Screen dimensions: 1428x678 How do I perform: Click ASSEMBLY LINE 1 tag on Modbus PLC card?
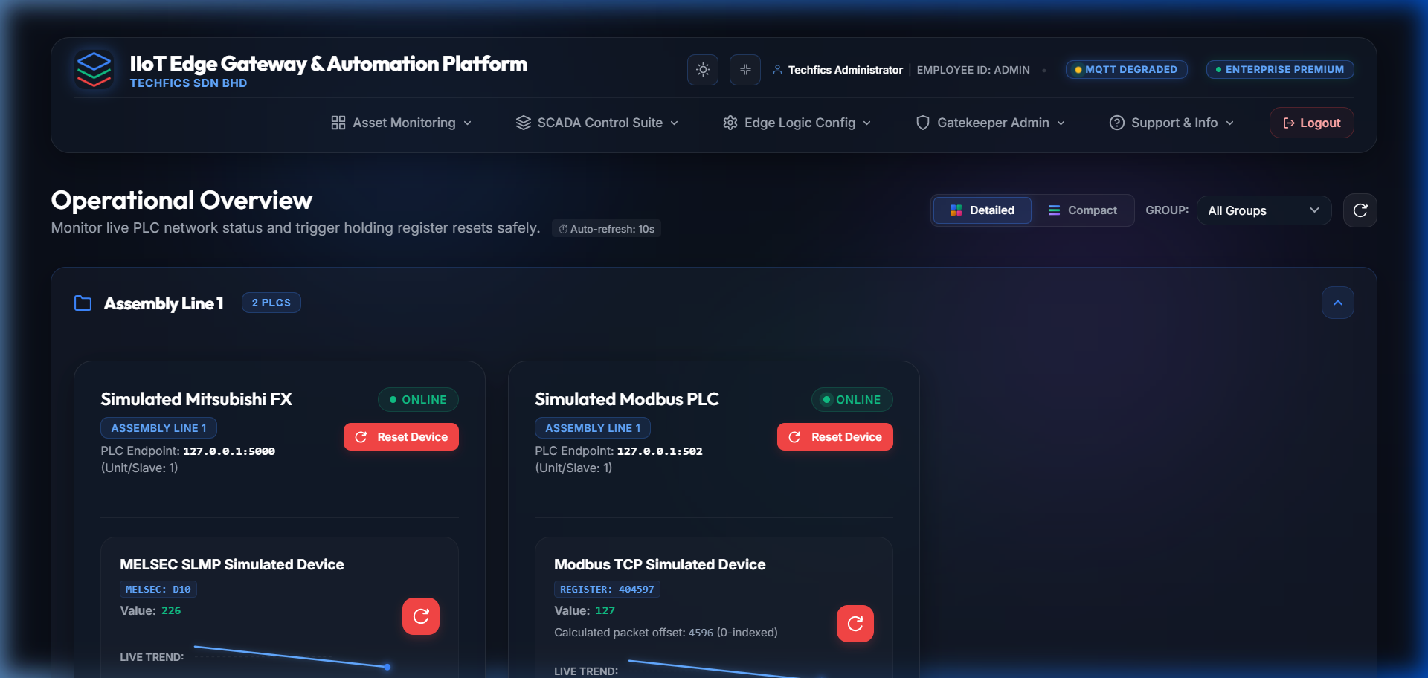pos(593,428)
